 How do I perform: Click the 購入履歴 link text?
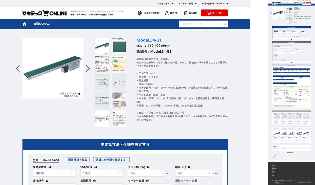click(193, 13)
